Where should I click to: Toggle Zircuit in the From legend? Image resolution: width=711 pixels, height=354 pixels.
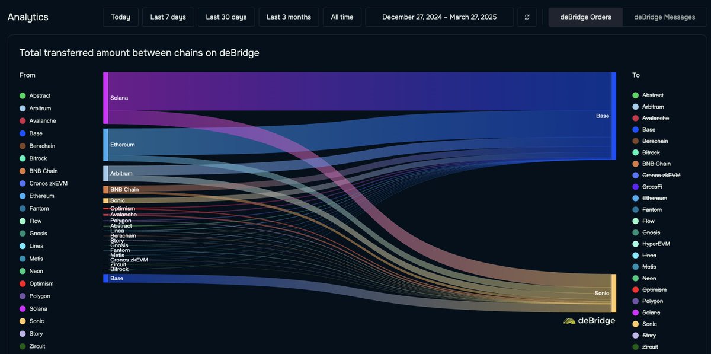point(33,346)
